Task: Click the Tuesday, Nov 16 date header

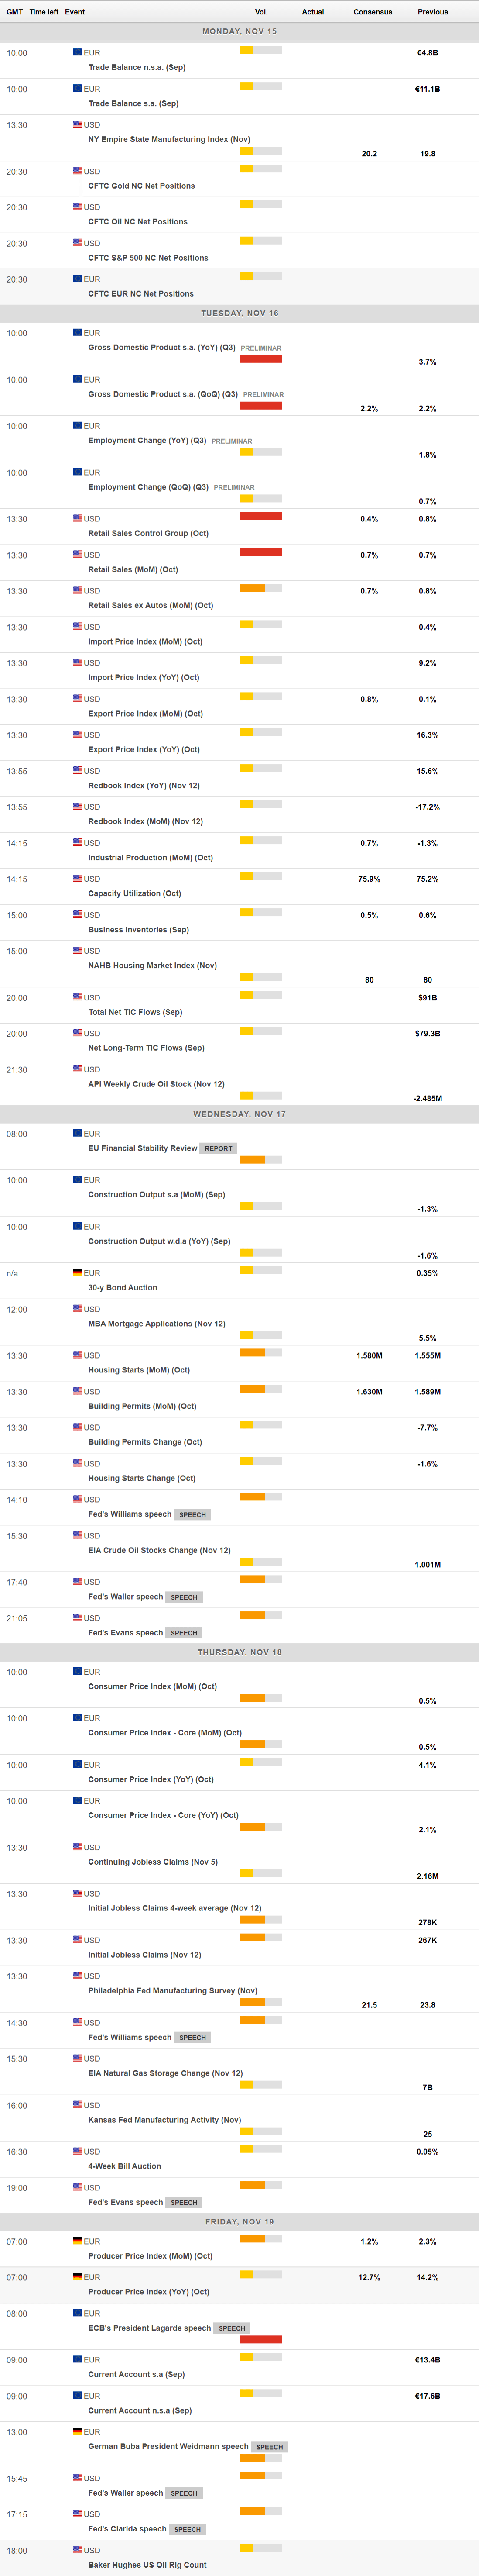Action: click(x=239, y=313)
